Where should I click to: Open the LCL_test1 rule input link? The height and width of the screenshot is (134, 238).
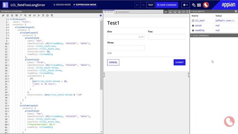coord(200,21)
